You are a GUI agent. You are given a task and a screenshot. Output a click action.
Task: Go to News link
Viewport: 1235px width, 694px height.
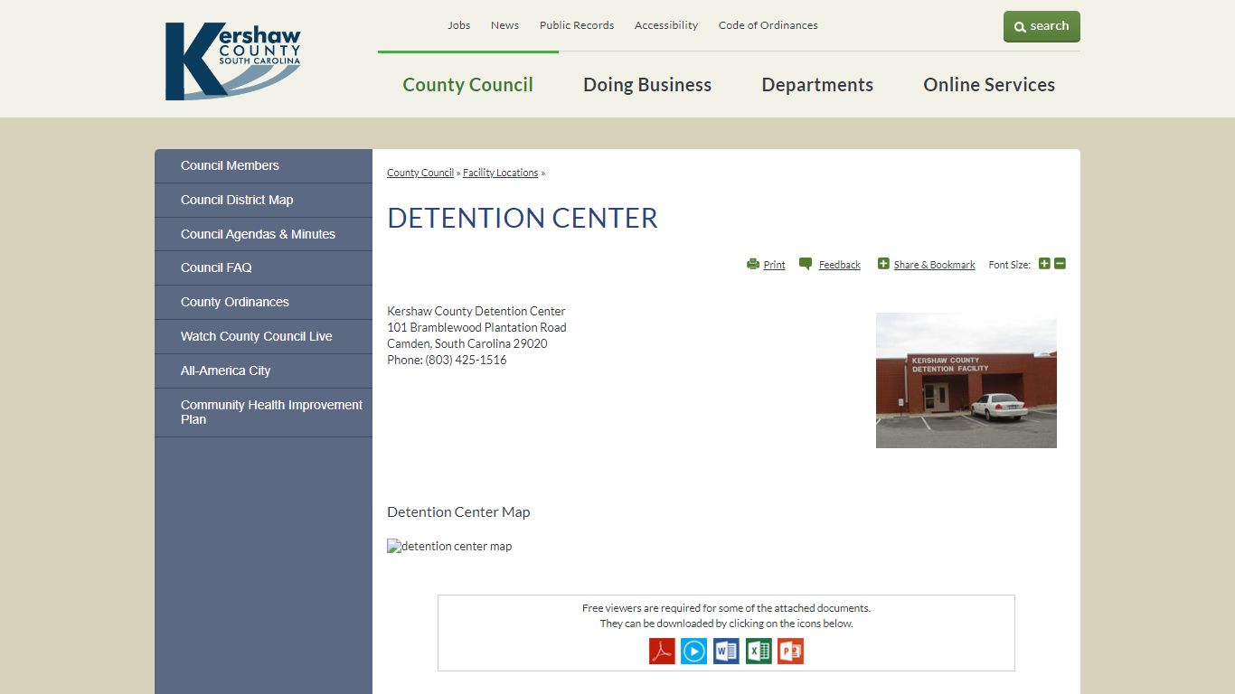(x=504, y=25)
